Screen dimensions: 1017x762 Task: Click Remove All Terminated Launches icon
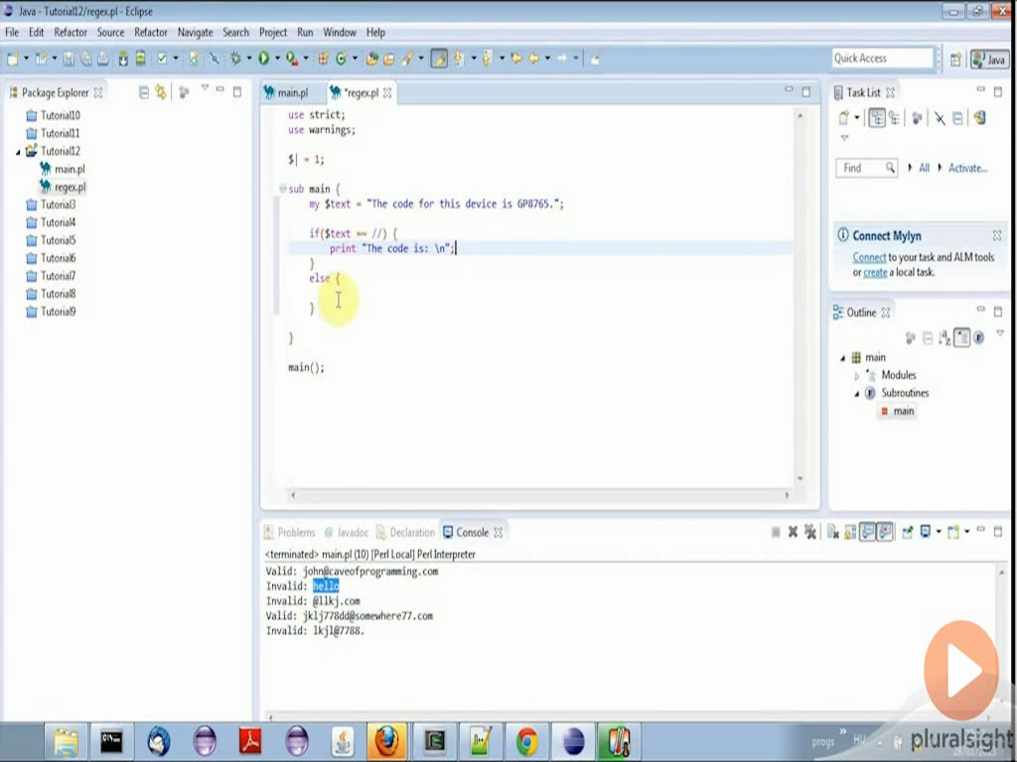810,532
